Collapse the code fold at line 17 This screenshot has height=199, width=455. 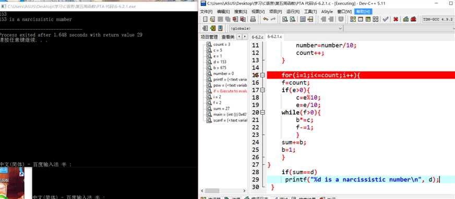point(263,90)
